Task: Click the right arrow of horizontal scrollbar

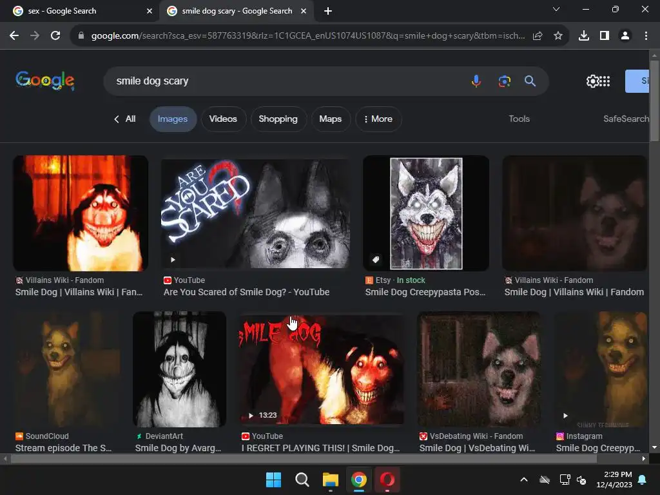Action: point(644,459)
